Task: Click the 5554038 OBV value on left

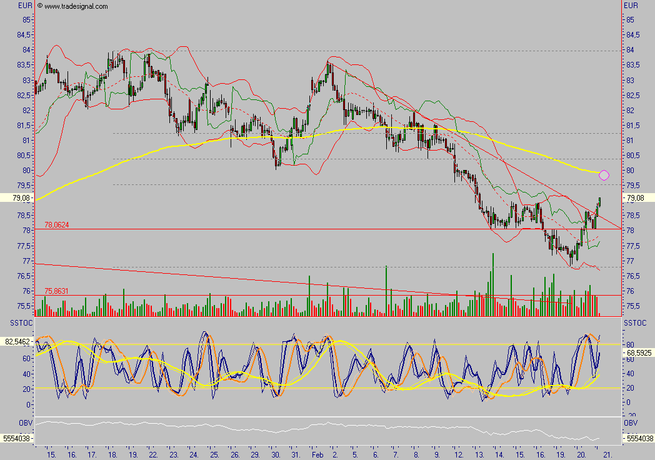Action: [x=17, y=438]
